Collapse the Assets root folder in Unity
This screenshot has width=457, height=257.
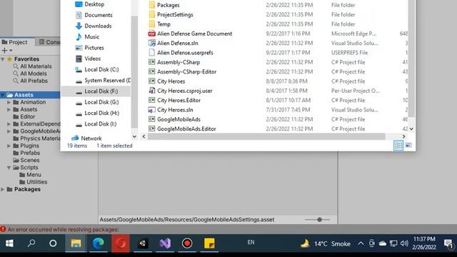coord(3,95)
